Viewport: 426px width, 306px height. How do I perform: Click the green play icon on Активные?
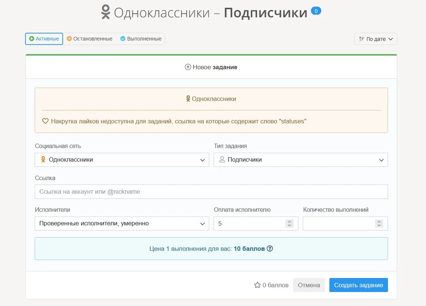pos(31,39)
